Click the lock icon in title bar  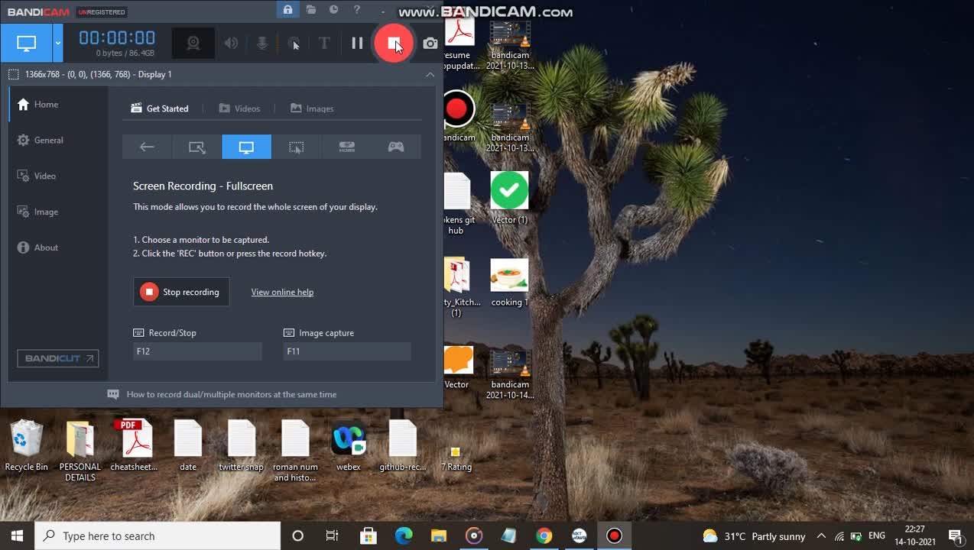pos(287,10)
